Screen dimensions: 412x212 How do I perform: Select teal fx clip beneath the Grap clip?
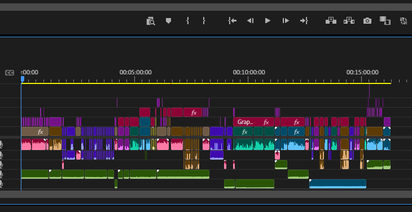(x=243, y=131)
